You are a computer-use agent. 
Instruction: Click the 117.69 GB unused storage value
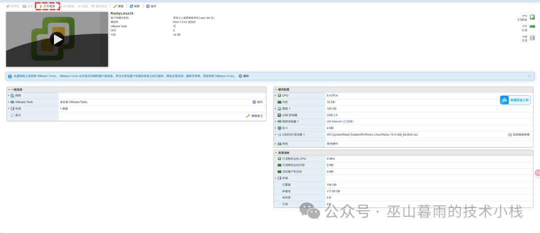click(333, 191)
